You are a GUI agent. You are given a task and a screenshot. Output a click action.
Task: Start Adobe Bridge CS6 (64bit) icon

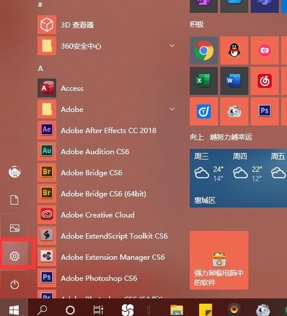coord(47,193)
